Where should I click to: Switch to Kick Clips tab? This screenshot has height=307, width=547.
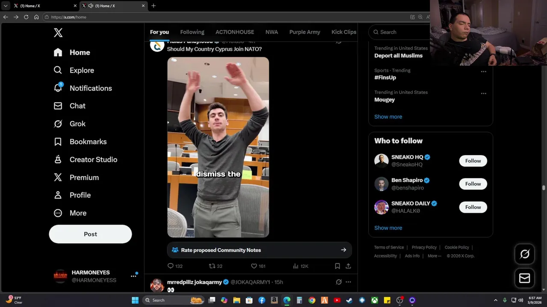pos(344,32)
